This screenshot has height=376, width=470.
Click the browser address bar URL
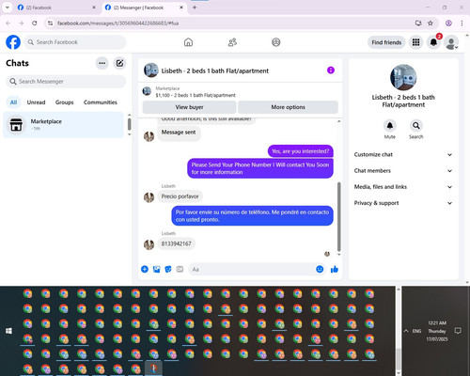pos(118,23)
